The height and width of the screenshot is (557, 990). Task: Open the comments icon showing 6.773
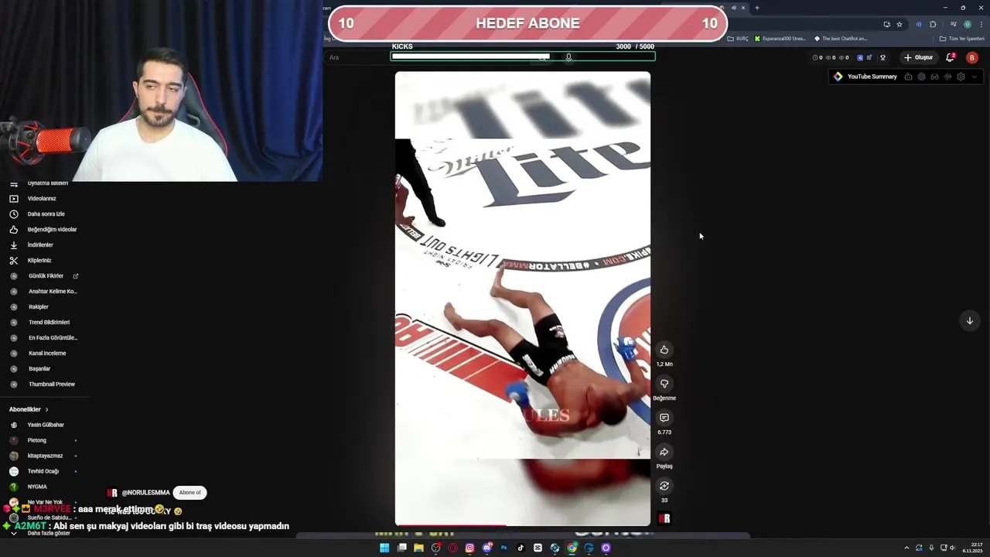click(664, 418)
